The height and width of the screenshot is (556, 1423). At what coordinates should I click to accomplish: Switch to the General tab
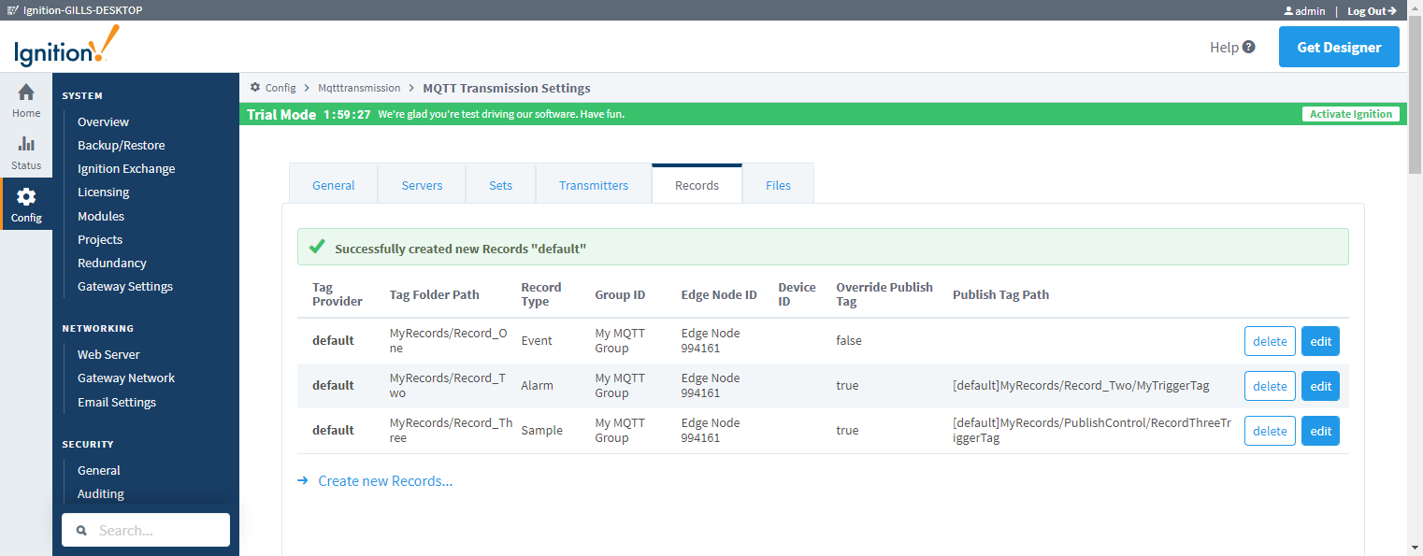tap(334, 184)
